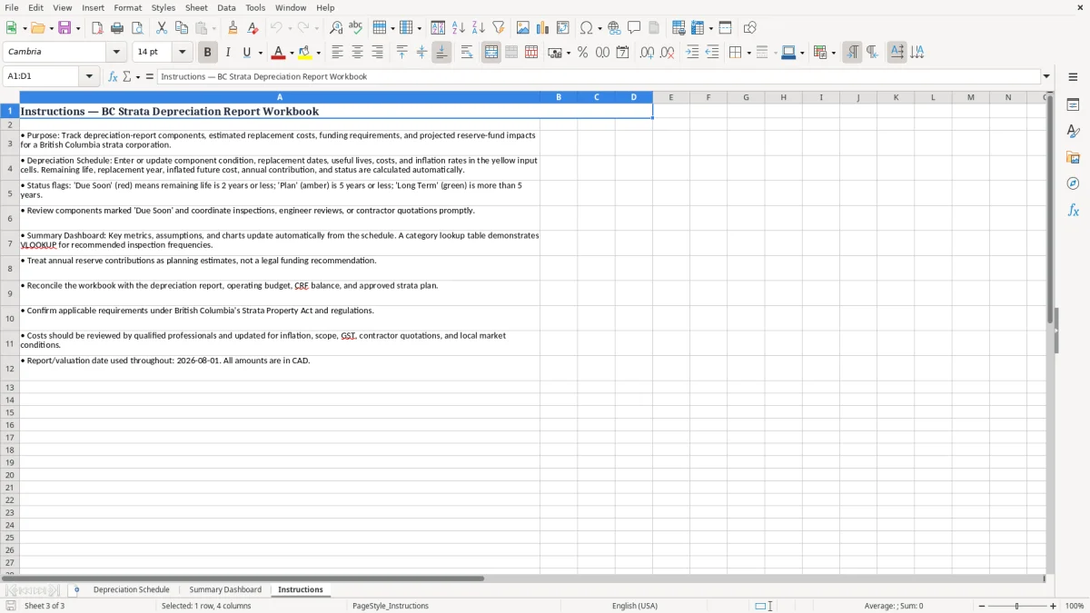Viewport: 1090px width, 613px height.
Task: Open the Styles menu
Action: 163,7
